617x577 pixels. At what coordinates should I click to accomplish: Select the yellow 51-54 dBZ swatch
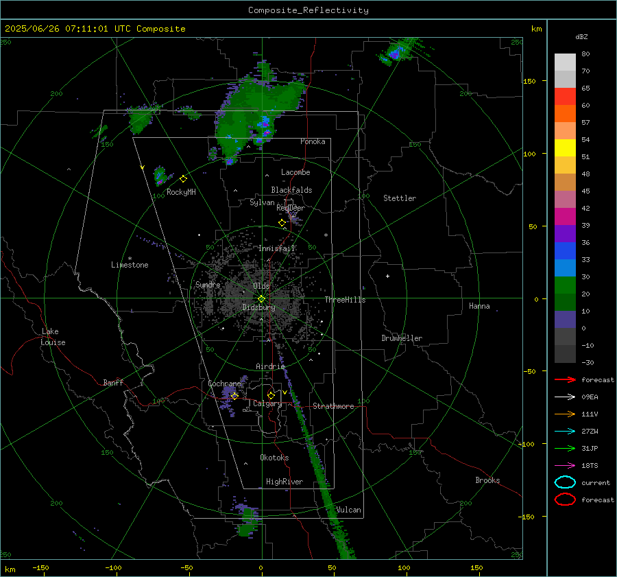click(565, 148)
